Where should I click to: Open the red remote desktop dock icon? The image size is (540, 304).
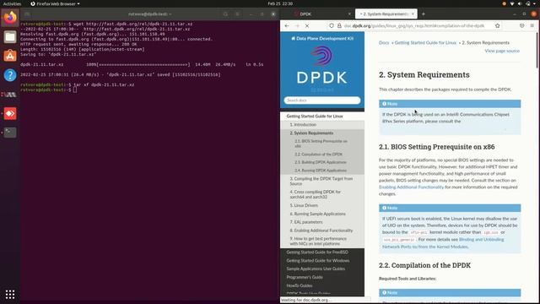(10, 113)
